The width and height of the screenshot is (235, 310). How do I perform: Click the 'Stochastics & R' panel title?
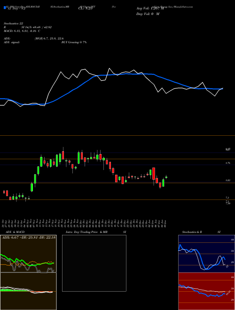[192, 232]
